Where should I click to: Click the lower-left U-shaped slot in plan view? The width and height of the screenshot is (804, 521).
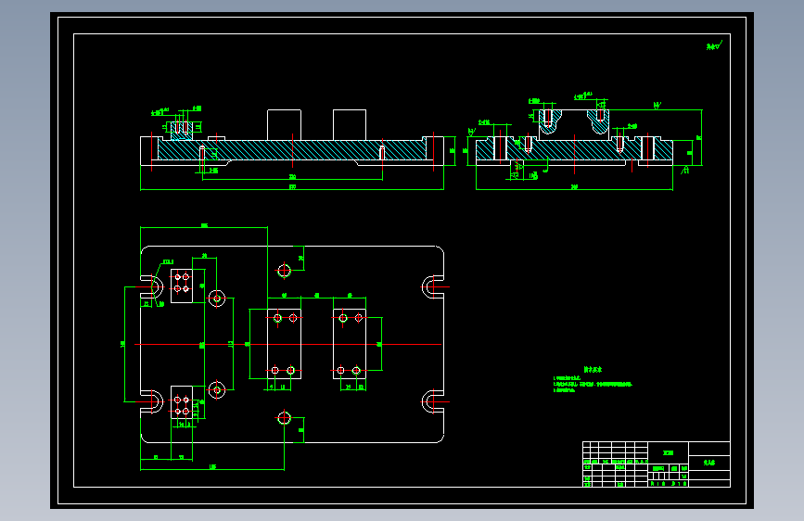(x=152, y=402)
